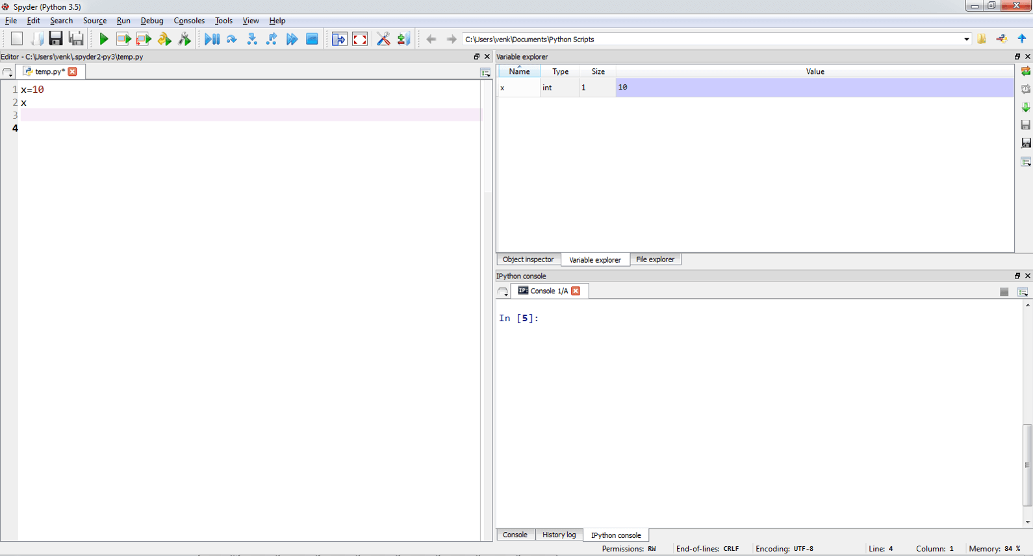Image resolution: width=1033 pixels, height=556 pixels.
Task: Set working directory as console directory
Action: 1002,39
